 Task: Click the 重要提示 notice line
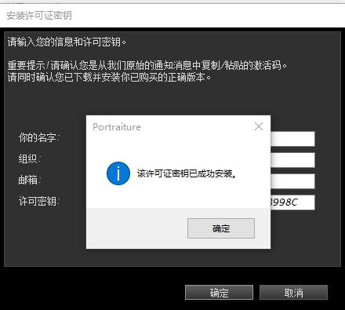click(x=147, y=65)
